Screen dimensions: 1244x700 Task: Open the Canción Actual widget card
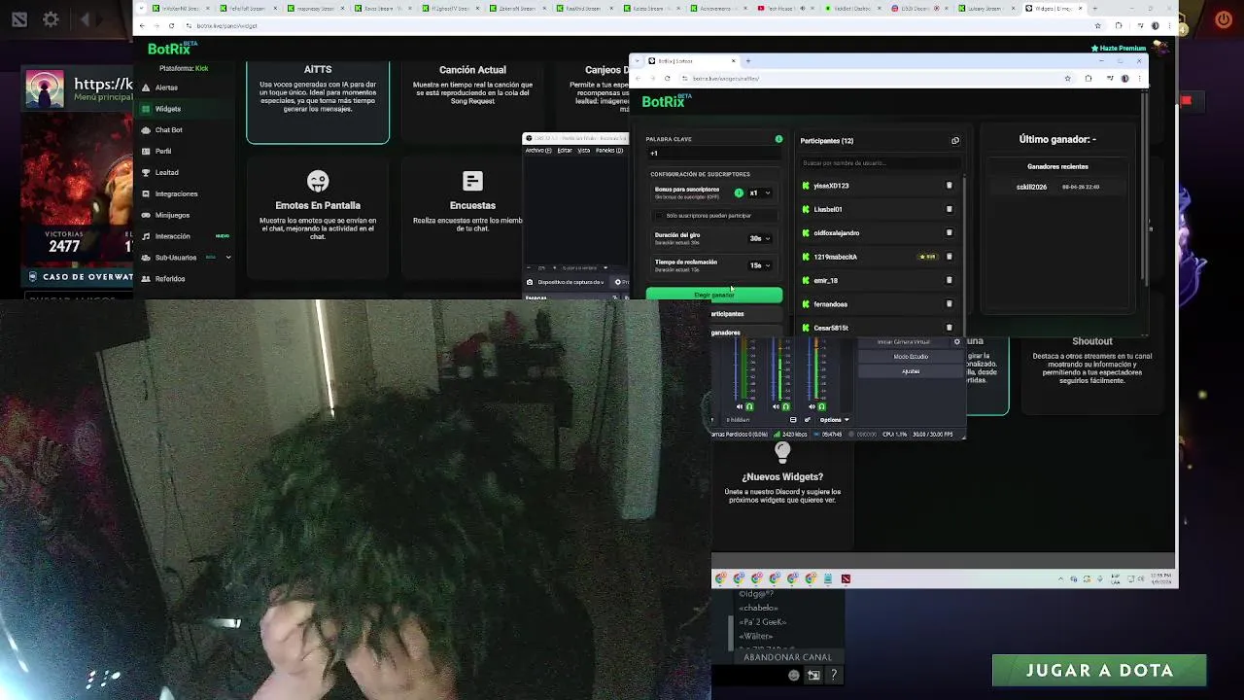point(472,101)
